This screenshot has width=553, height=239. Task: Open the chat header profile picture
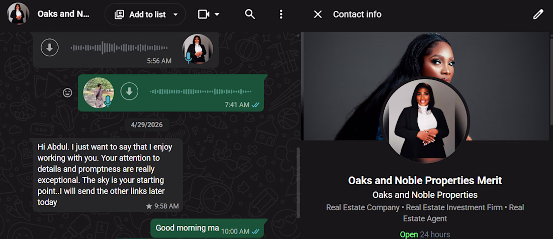[x=18, y=14]
